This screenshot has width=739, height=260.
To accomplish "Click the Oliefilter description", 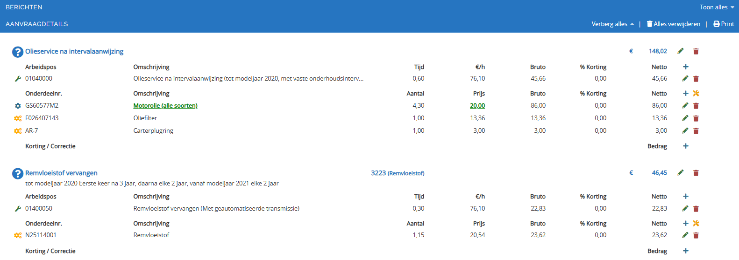I will point(145,118).
